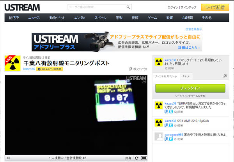
Task: Open the スポーツ nav menu item
Action: tap(100, 18)
